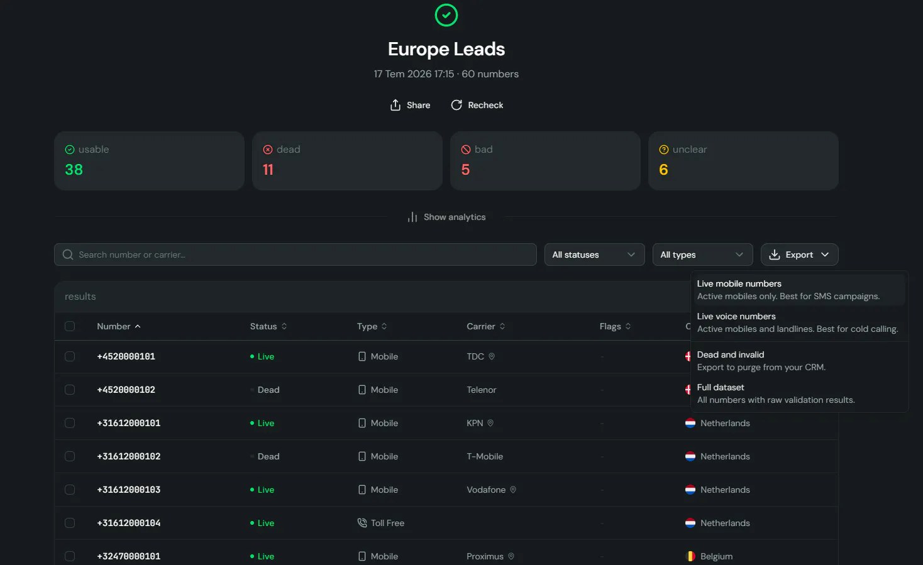
Task: Click the unclear question-mark icon on the summary card
Action: click(x=664, y=150)
